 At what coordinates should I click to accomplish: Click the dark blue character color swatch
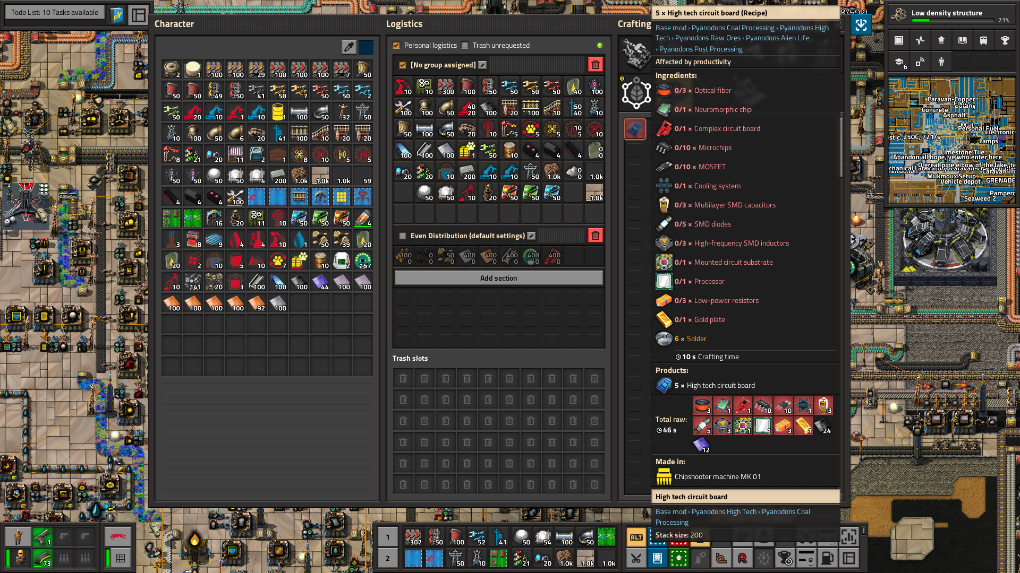366,47
